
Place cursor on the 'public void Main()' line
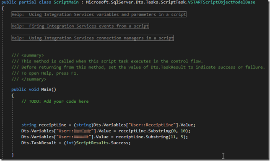(34, 89)
